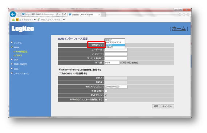Open the Web スライス ギャラリー dropdown
Viewport: 207px width, 133px height.
coord(51,20)
